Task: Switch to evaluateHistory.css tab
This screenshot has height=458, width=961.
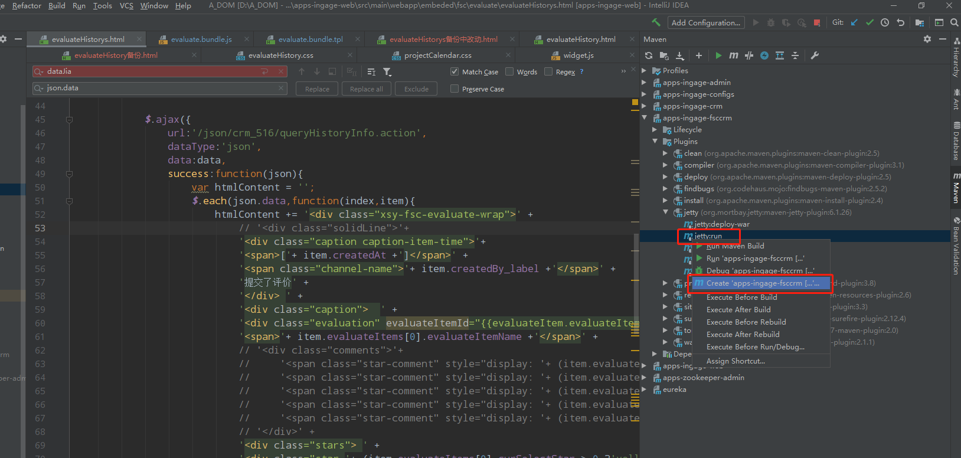Action: [x=280, y=55]
